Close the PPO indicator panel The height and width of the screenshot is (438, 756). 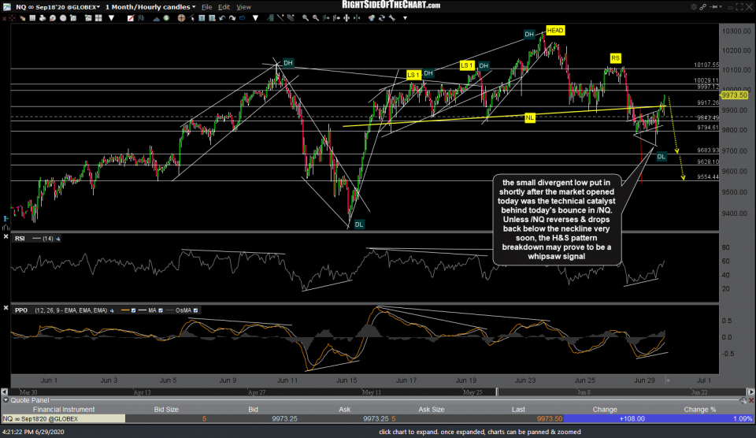(x=6, y=308)
